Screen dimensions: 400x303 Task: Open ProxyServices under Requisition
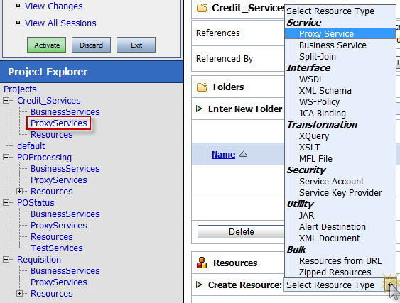(59, 282)
